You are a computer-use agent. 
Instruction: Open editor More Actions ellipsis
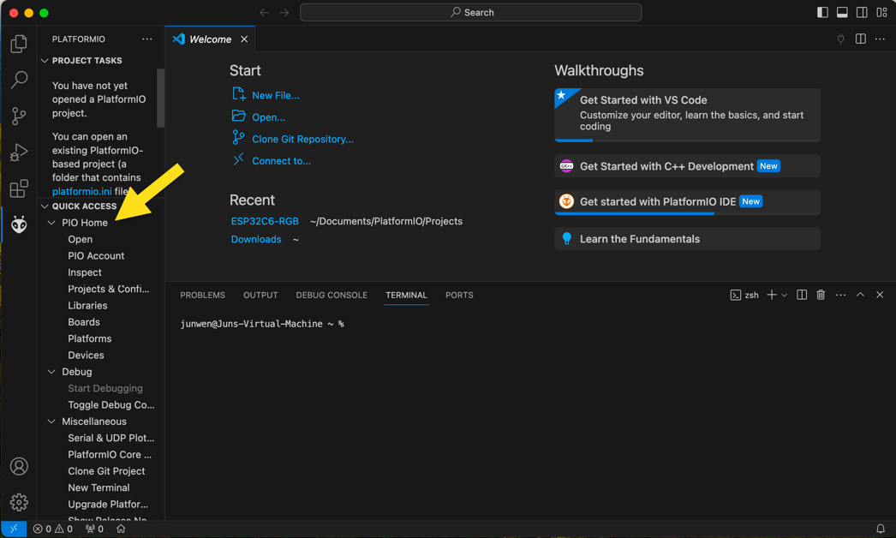(880, 39)
